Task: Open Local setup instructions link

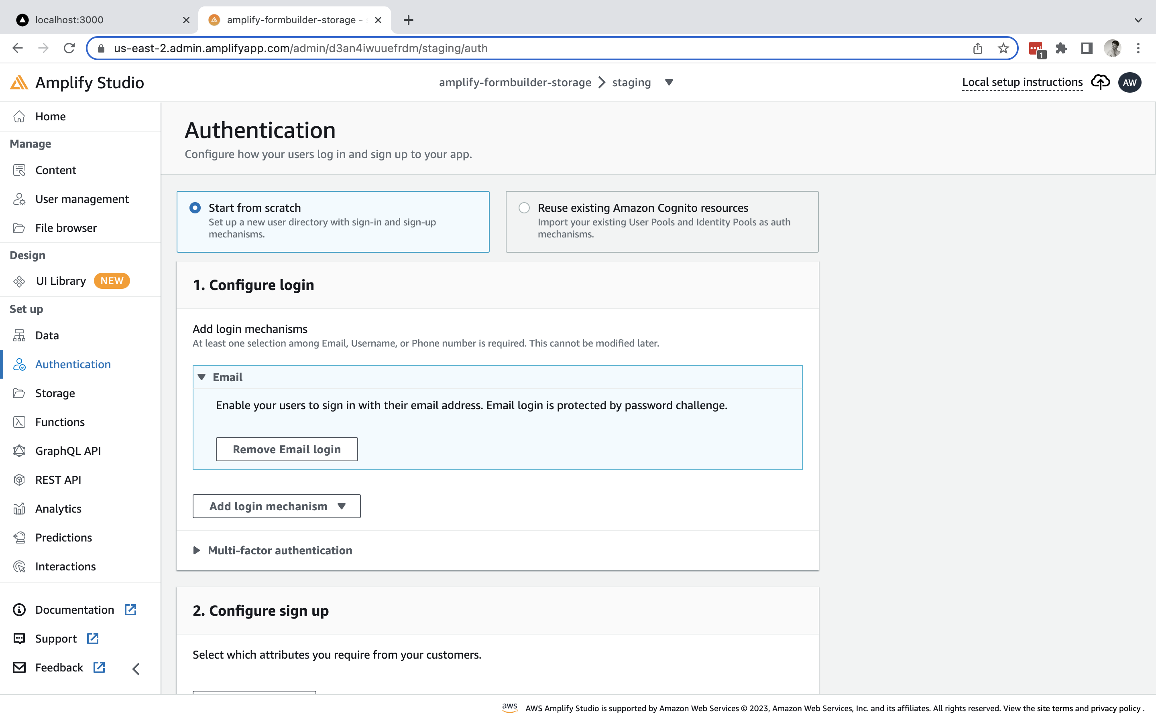Action: (x=1022, y=82)
